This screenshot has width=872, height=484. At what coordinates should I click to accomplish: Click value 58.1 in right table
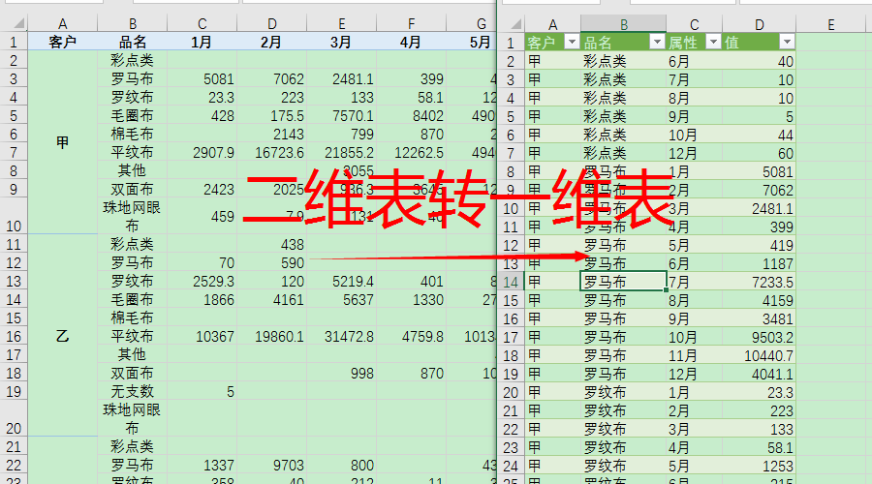pos(759,447)
